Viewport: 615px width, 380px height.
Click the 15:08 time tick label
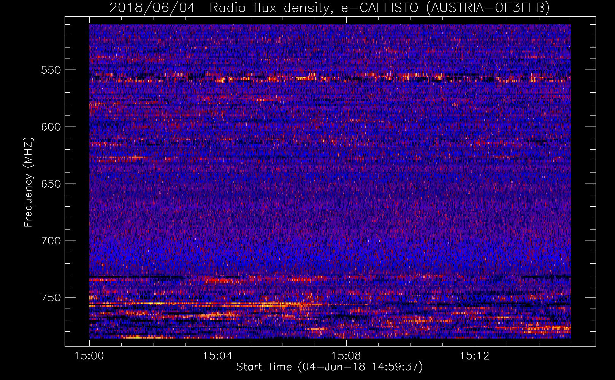[x=346, y=356]
